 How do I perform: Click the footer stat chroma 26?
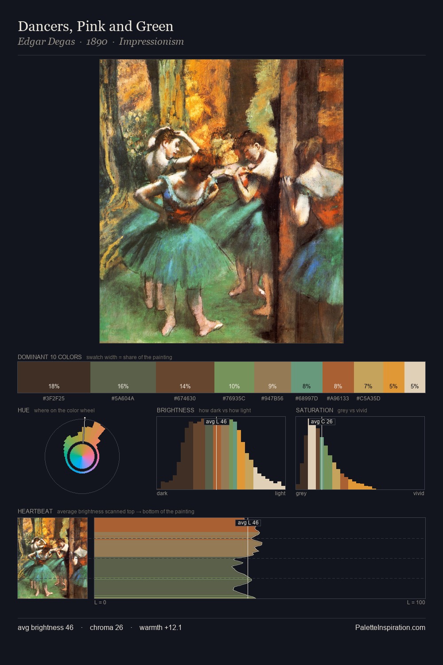coord(106,628)
